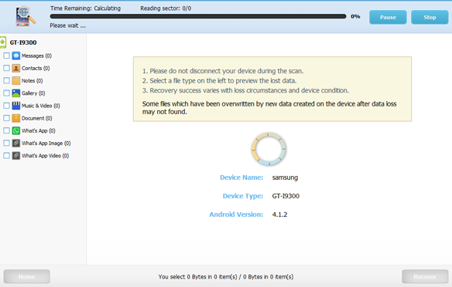Click the 'You select 0 Bytes' status text
The image size is (452, 287).
click(x=226, y=277)
